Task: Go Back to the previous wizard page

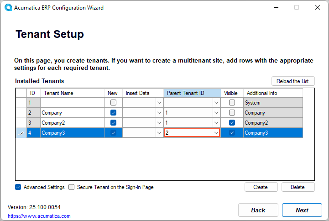Action: (x=258, y=210)
